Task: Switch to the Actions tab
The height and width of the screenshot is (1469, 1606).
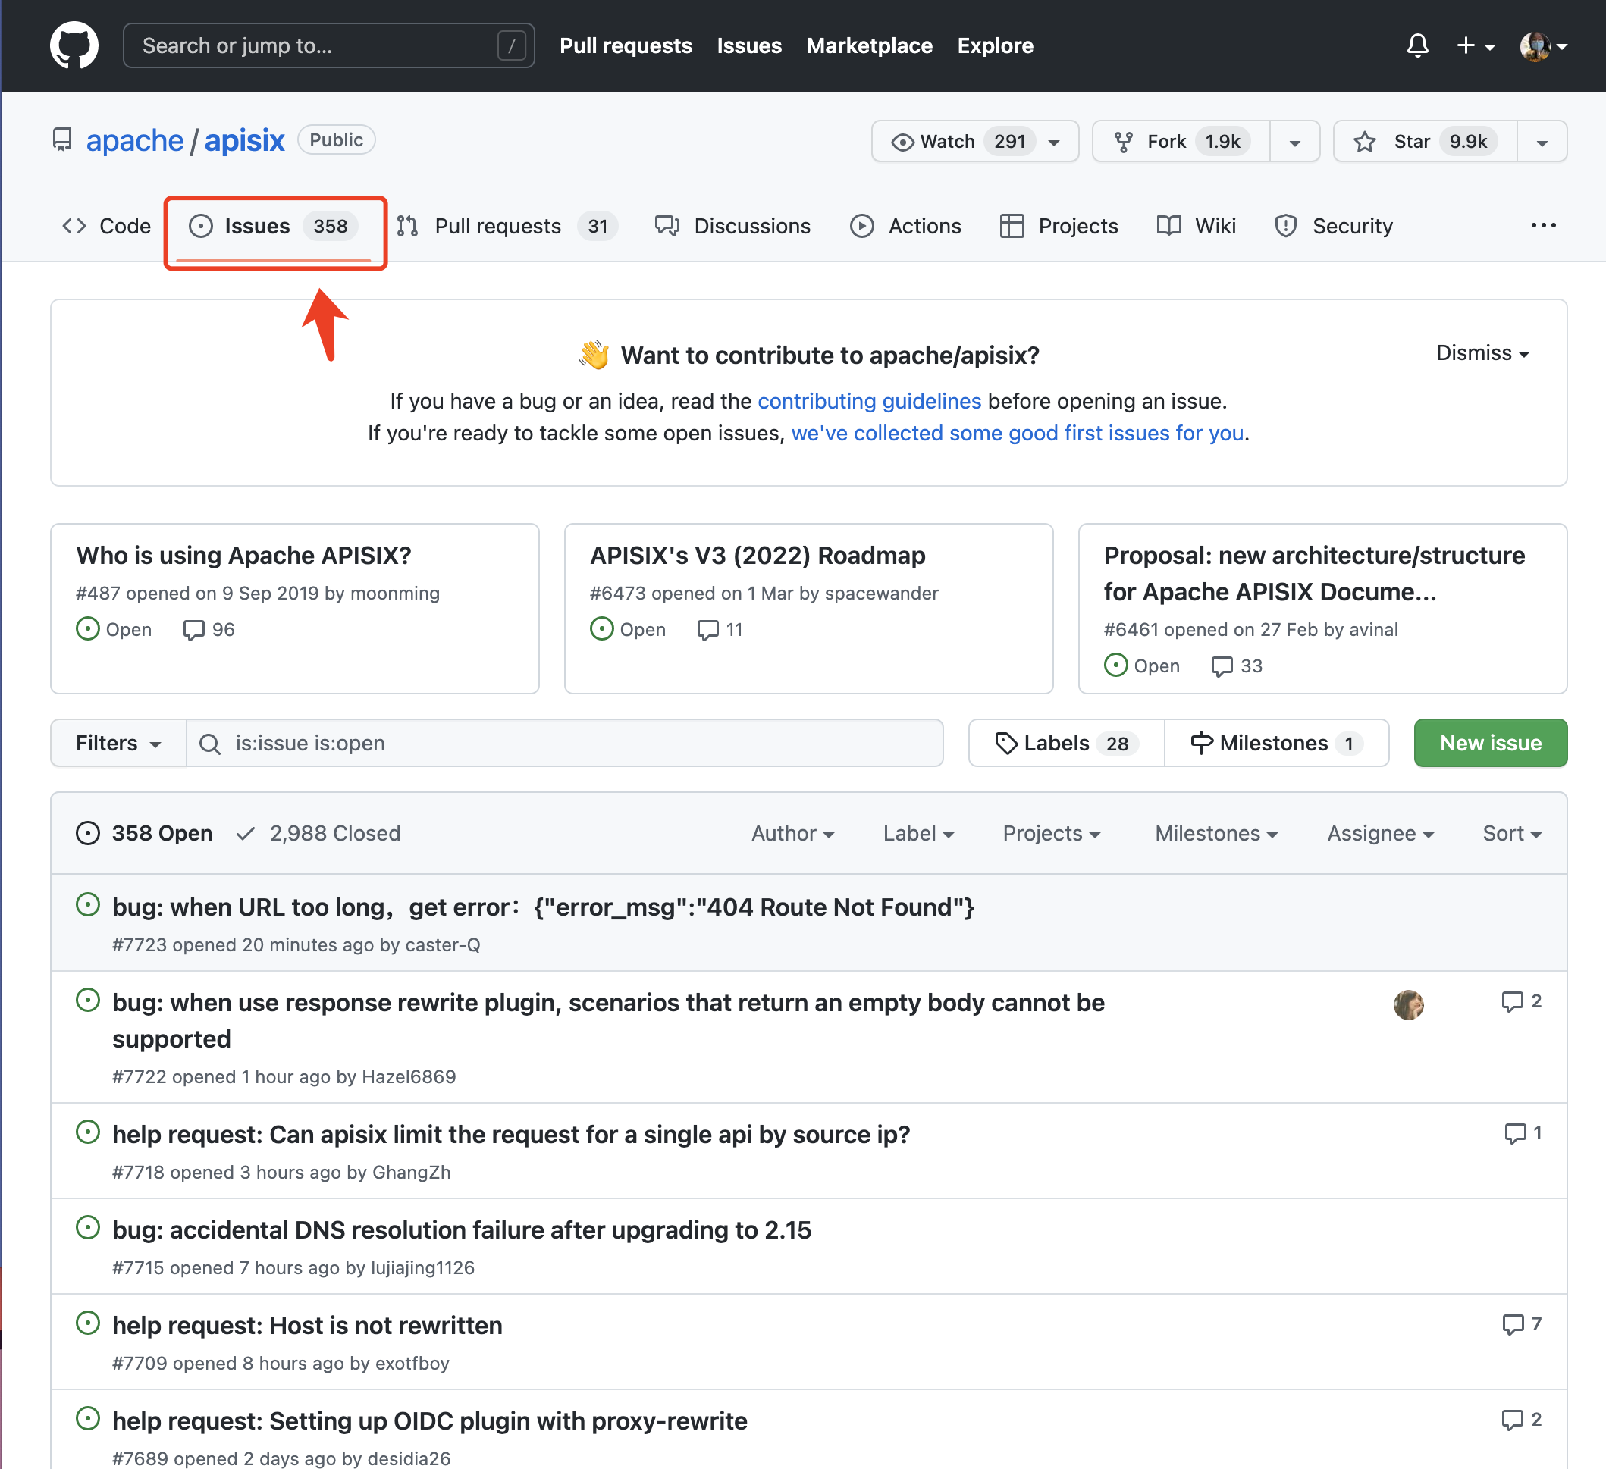Action: tap(905, 226)
